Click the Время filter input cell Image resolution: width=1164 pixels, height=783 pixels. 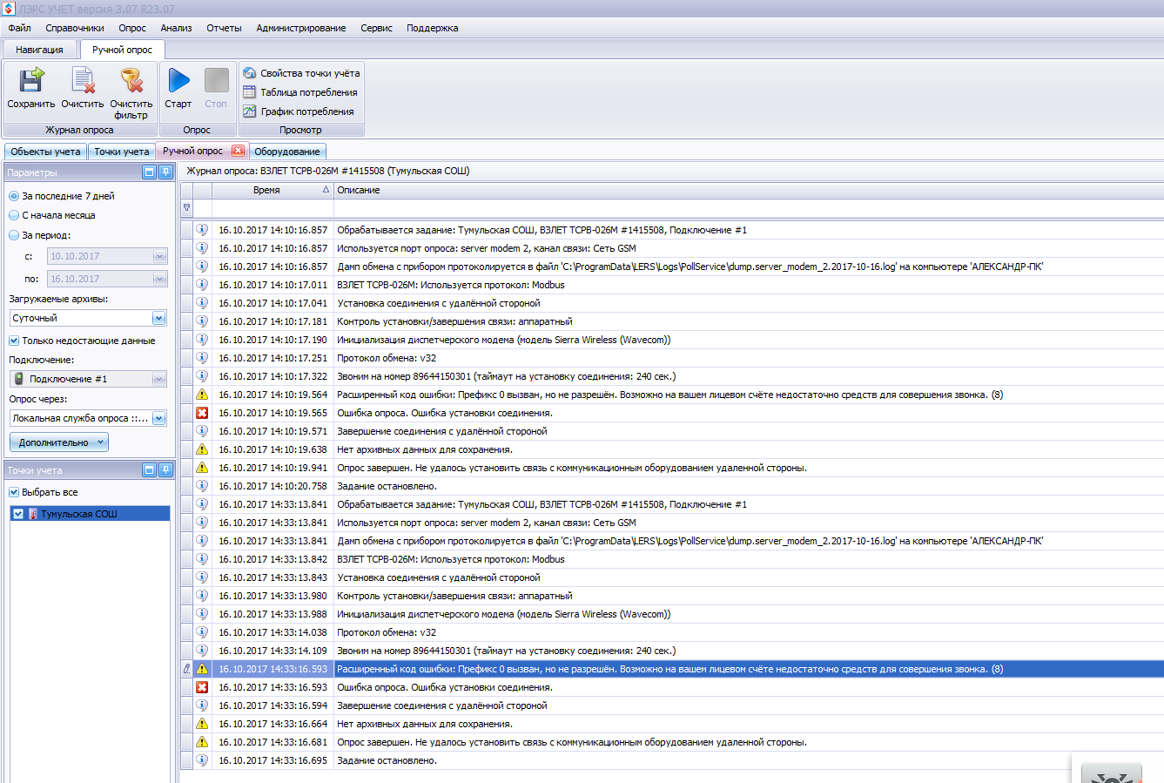272,208
